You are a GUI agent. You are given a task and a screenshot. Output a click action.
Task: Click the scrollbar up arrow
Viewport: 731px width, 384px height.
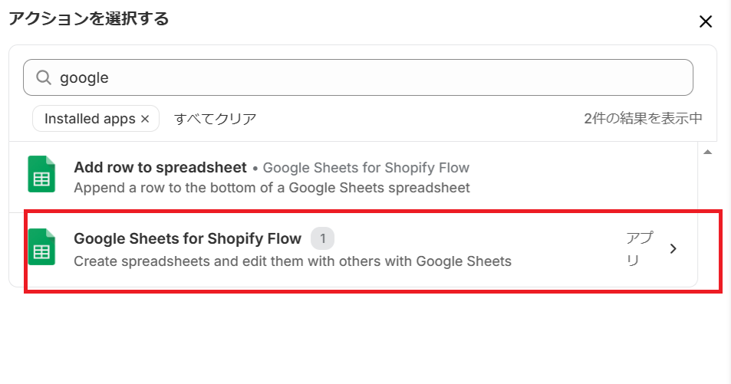tap(707, 152)
